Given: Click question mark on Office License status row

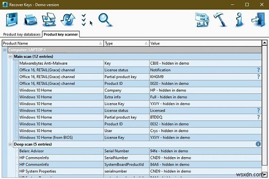Looking at the screenshot, I should pyautogui.click(x=258, y=70).
